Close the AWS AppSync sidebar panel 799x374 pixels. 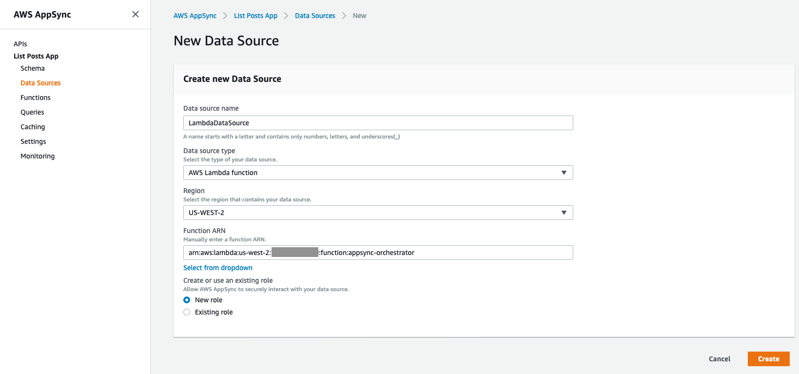click(x=136, y=14)
